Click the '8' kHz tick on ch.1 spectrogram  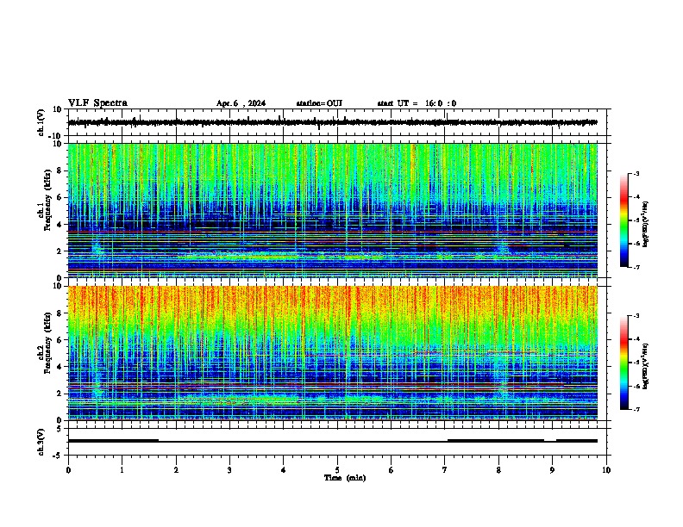[60, 170]
